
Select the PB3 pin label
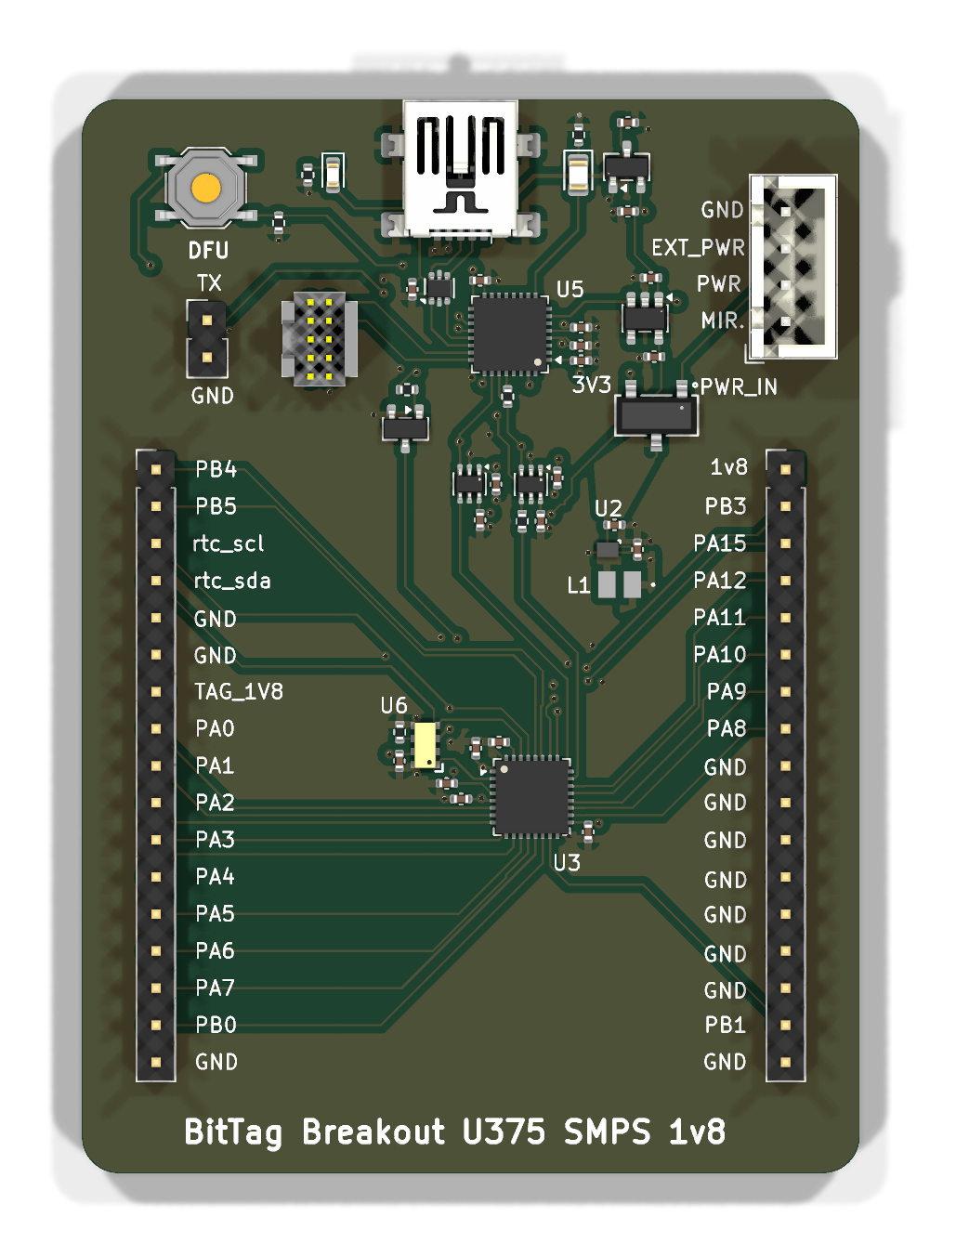click(x=726, y=506)
